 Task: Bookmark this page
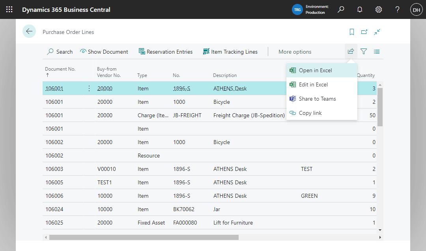(351, 32)
